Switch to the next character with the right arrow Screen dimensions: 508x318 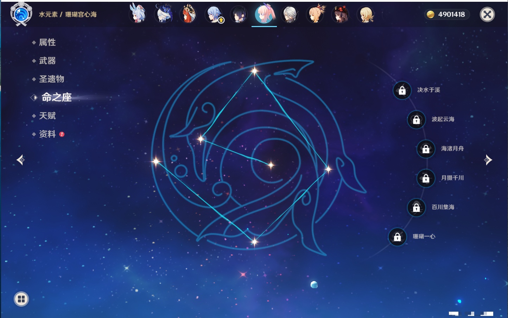click(488, 160)
